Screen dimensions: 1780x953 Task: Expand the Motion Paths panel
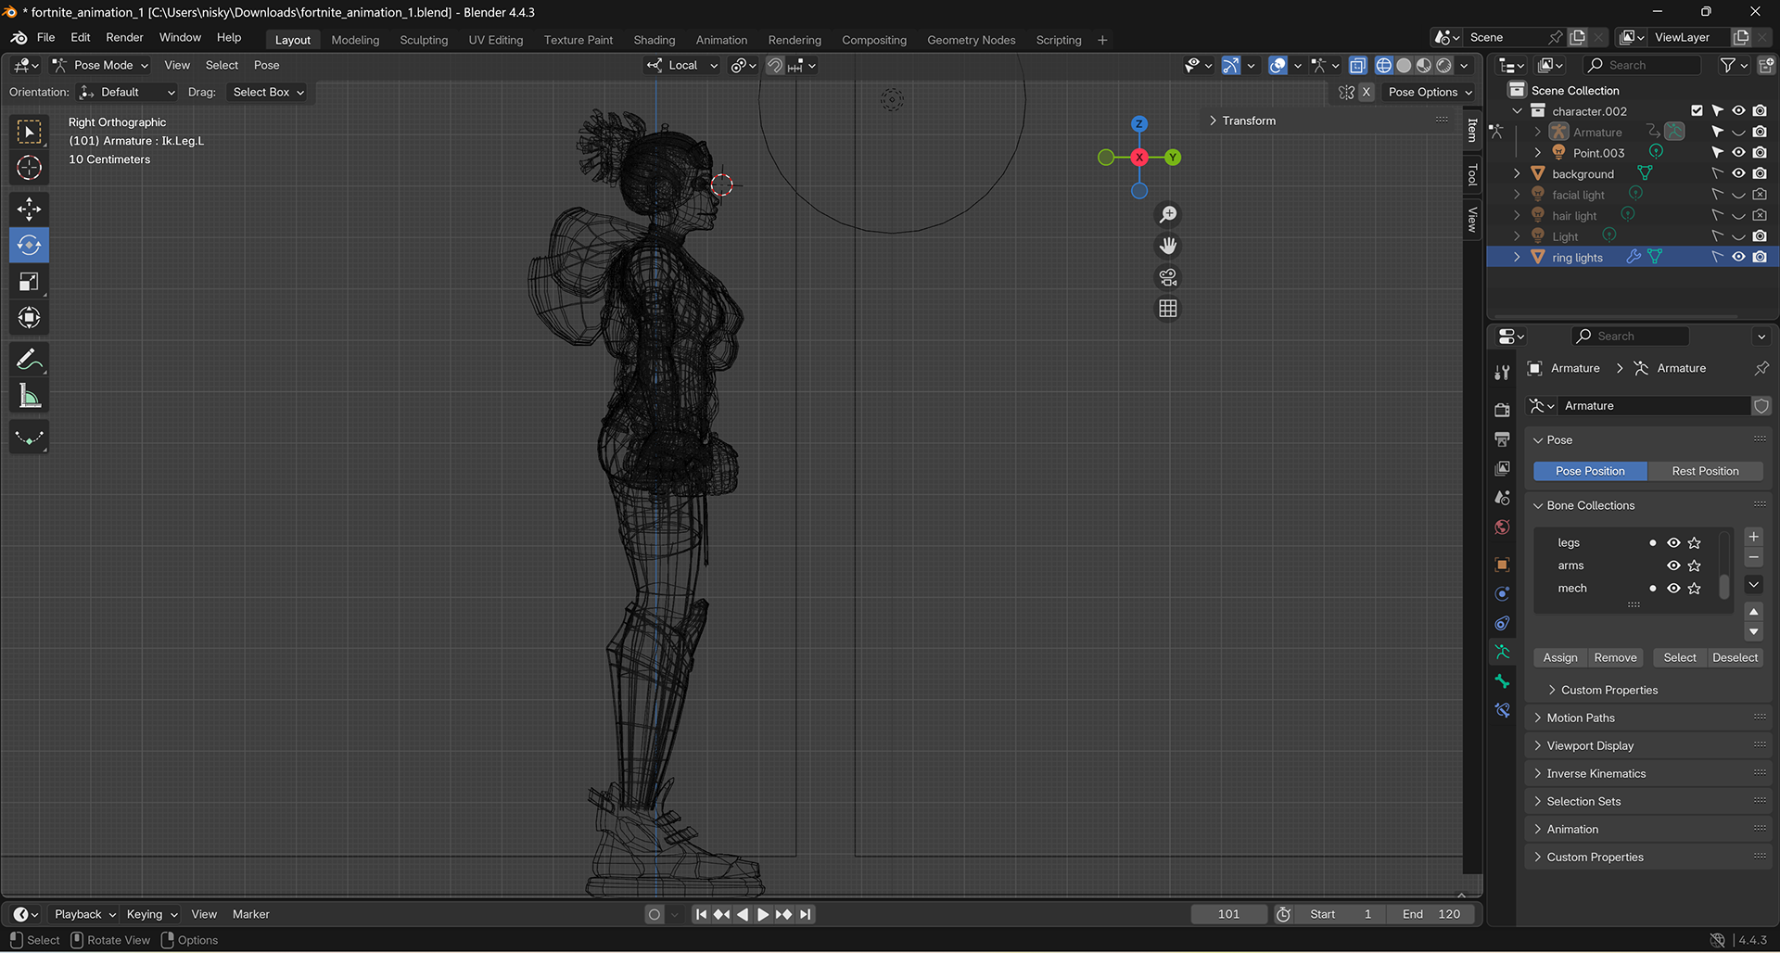pyautogui.click(x=1580, y=718)
